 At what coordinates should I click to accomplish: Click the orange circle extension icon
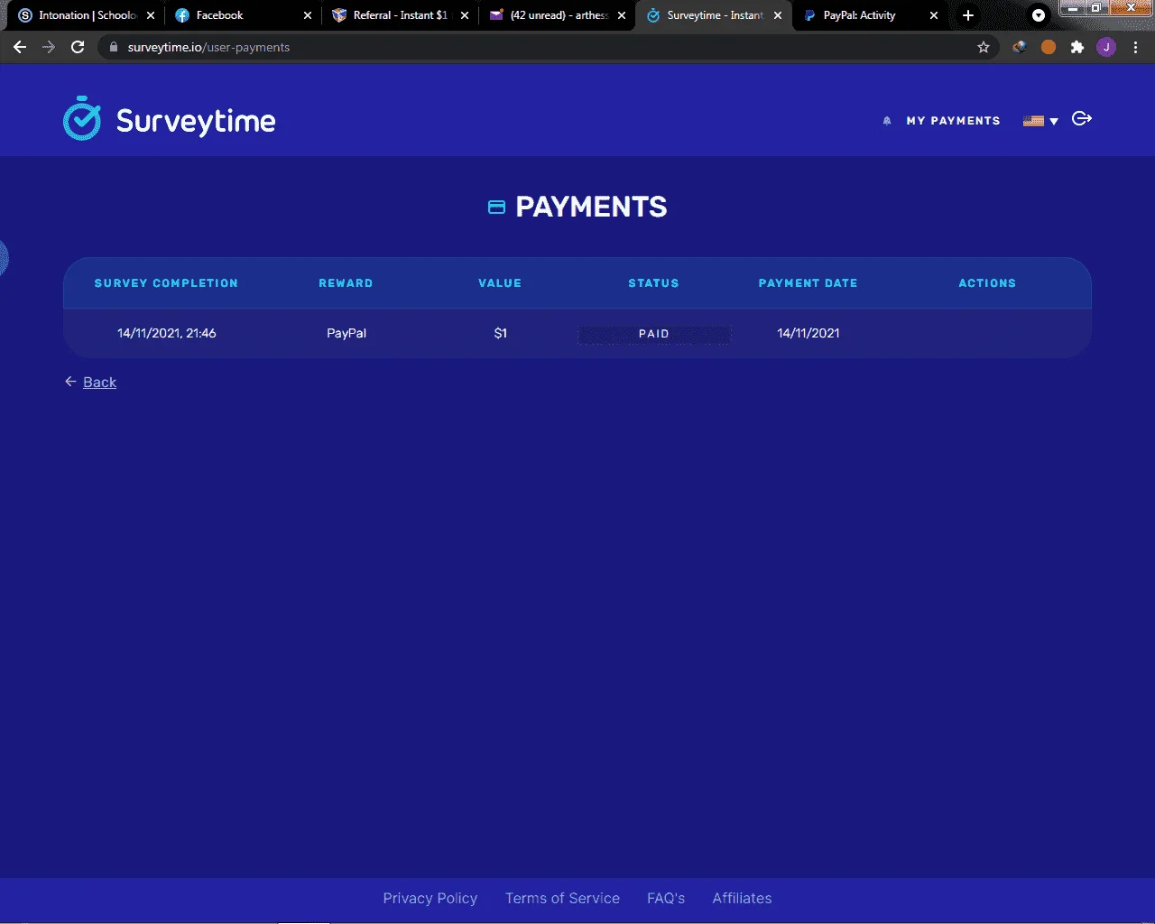[1049, 47]
